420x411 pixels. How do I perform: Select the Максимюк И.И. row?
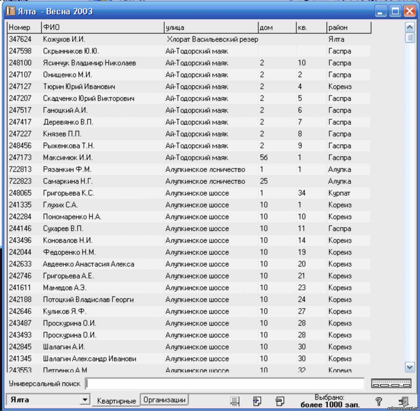pyautogui.click(x=189, y=157)
